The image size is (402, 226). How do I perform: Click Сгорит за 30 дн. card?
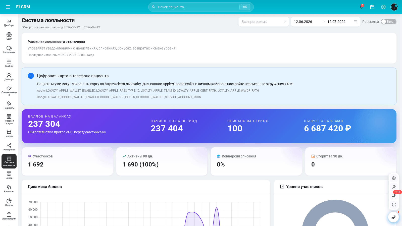(351, 161)
